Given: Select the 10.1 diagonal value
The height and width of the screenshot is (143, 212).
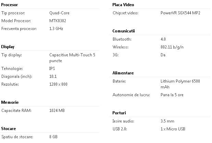Looking at the screenshot, I should coord(53,76).
